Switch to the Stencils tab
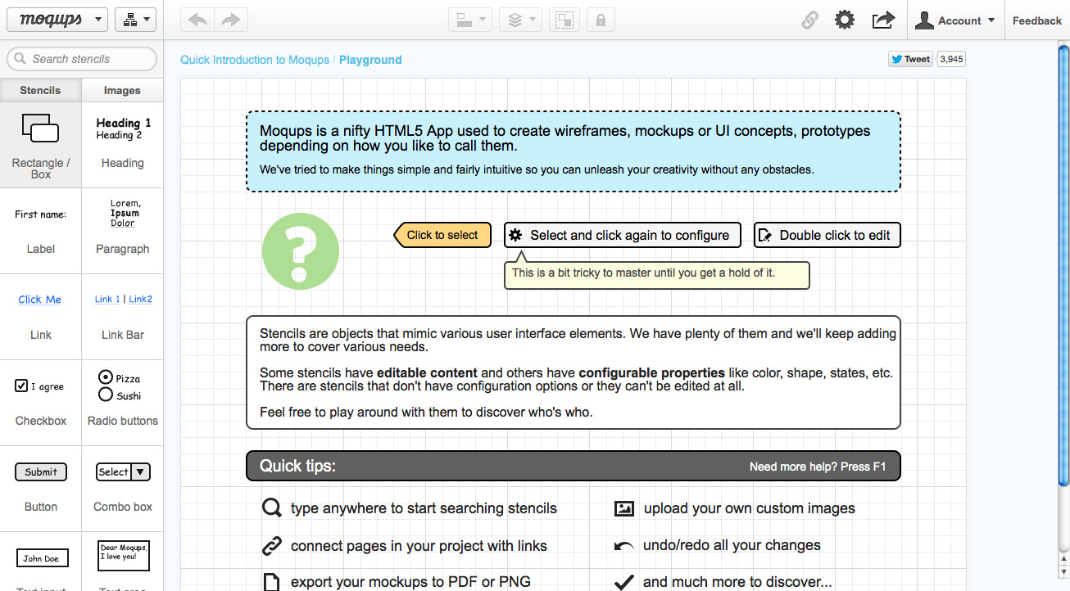 [40, 90]
